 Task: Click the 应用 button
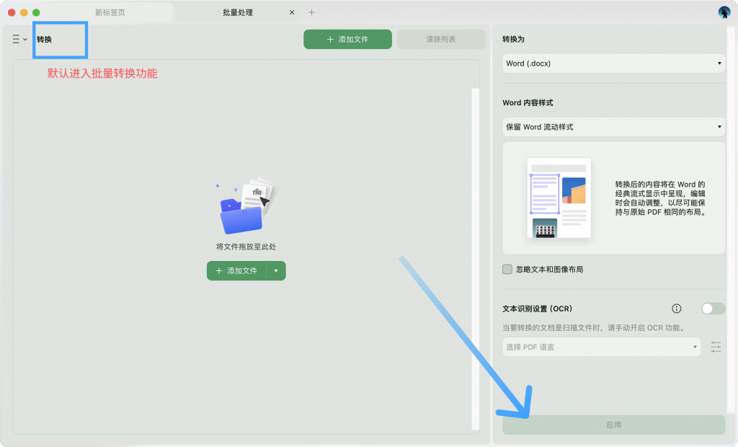click(x=613, y=425)
